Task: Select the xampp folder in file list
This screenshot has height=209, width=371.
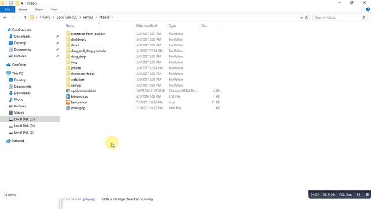Action: (76, 85)
